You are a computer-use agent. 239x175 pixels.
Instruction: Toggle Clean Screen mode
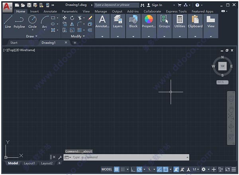pyautogui.click(x=227, y=169)
